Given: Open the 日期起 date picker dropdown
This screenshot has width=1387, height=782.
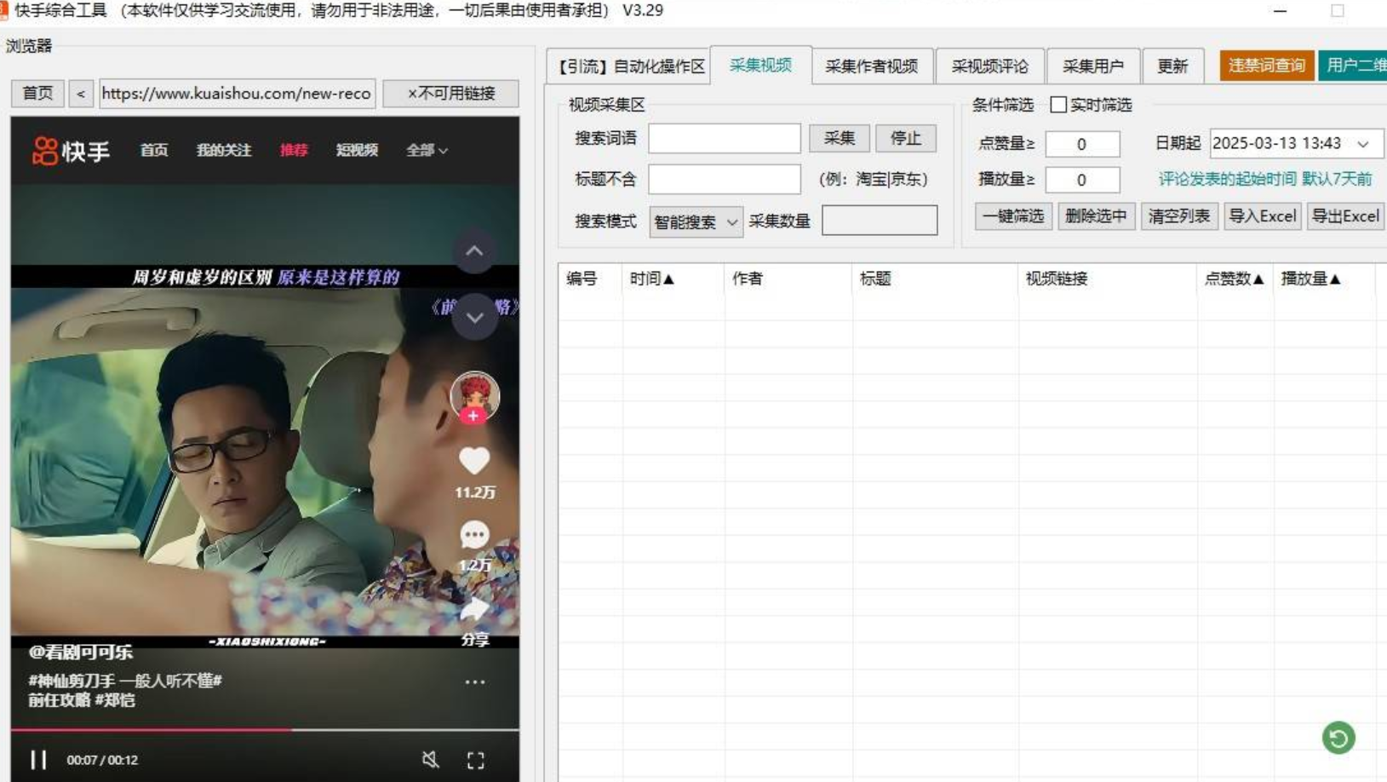Looking at the screenshot, I should [1366, 144].
